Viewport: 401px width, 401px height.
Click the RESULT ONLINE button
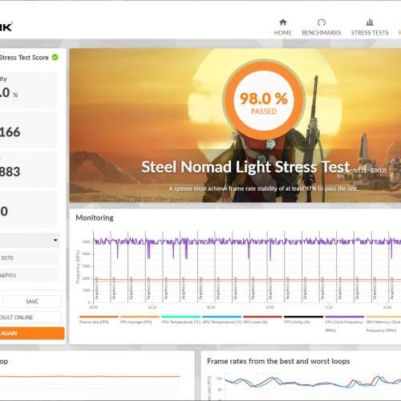tap(30, 318)
